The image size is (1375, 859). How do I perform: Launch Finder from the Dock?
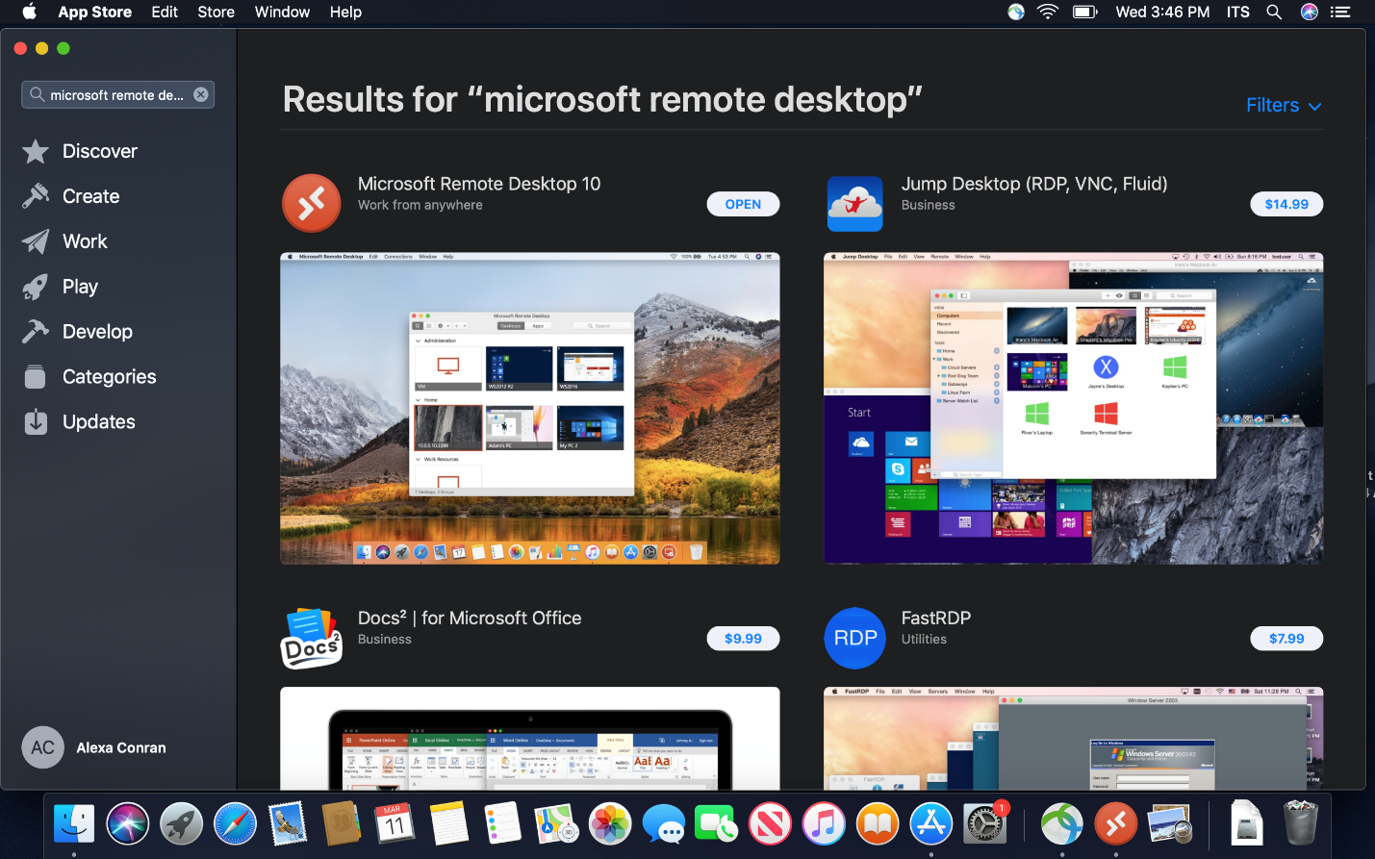point(74,824)
